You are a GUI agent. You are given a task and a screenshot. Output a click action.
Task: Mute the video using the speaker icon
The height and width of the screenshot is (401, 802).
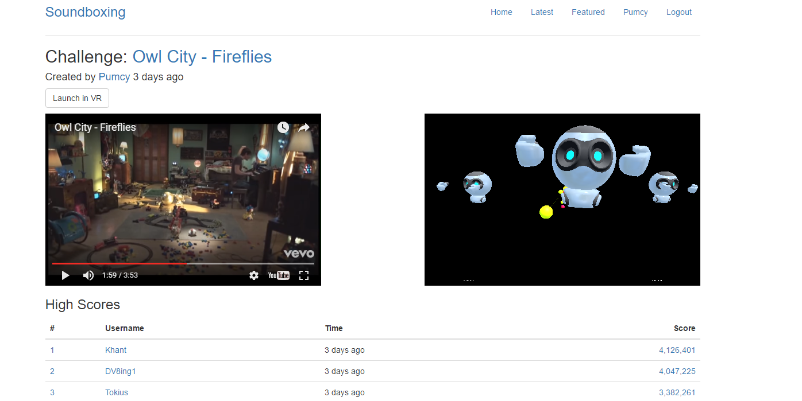(88, 275)
